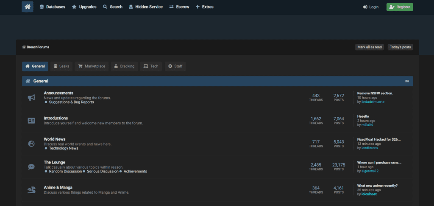
Task: Open the Anime & Manga forum
Action: pyautogui.click(x=58, y=187)
